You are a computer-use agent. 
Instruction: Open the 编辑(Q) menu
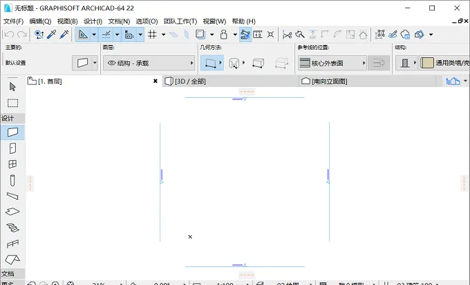pos(40,21)
